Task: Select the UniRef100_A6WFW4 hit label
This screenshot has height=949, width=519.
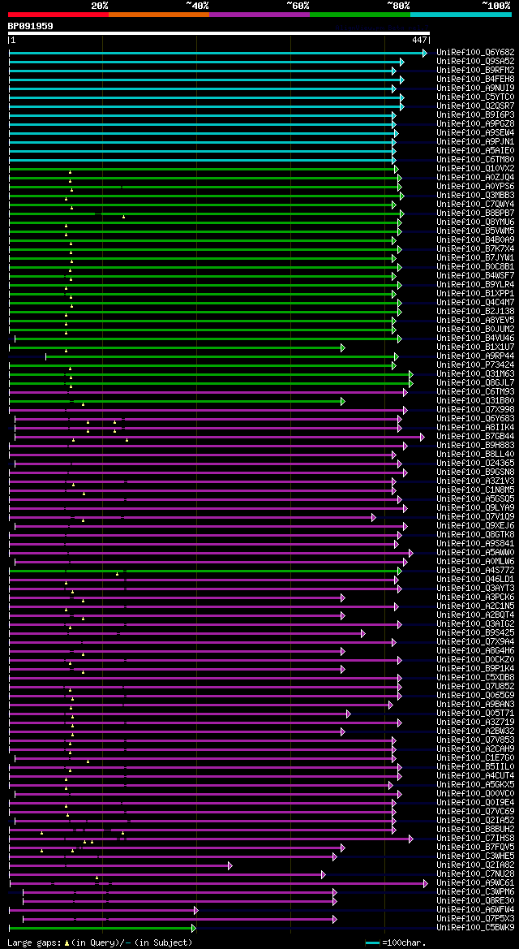Action: 475,910
